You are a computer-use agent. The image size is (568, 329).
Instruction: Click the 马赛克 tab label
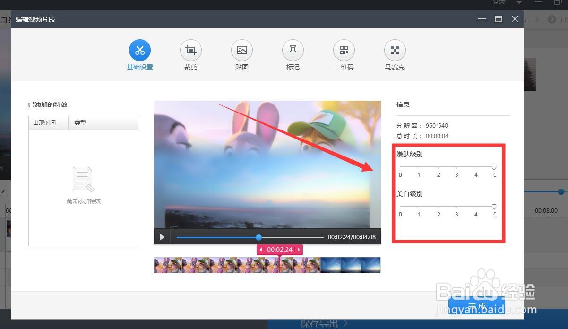coord(395,68)
